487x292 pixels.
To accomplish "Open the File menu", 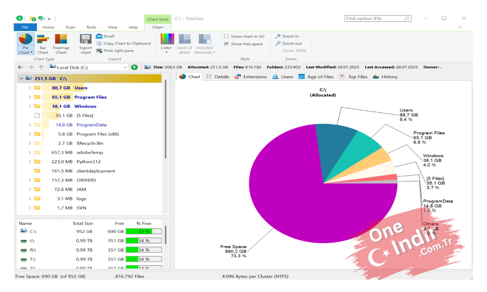I will click(x=25, y=27).
